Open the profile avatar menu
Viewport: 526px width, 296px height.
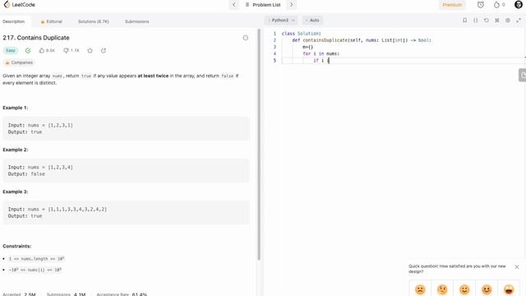click(519, 4)
